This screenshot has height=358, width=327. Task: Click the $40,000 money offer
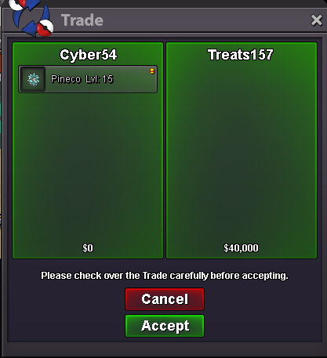tap(241, 248)
